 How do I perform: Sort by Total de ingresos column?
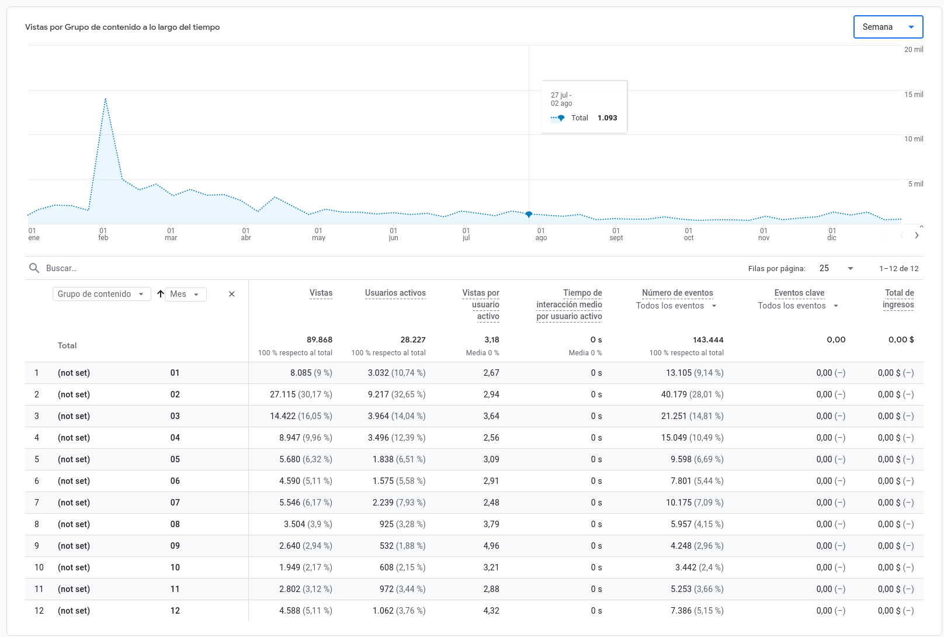click(x=898, y=299)
